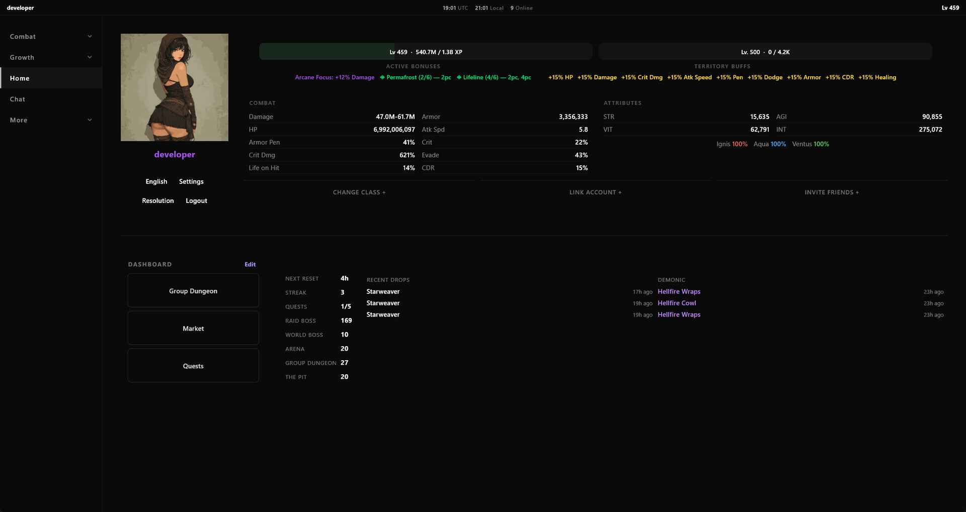Open the Home sidebar item
Image resolution: width=966 pixels, height=512 pixels.
(50, 78)
